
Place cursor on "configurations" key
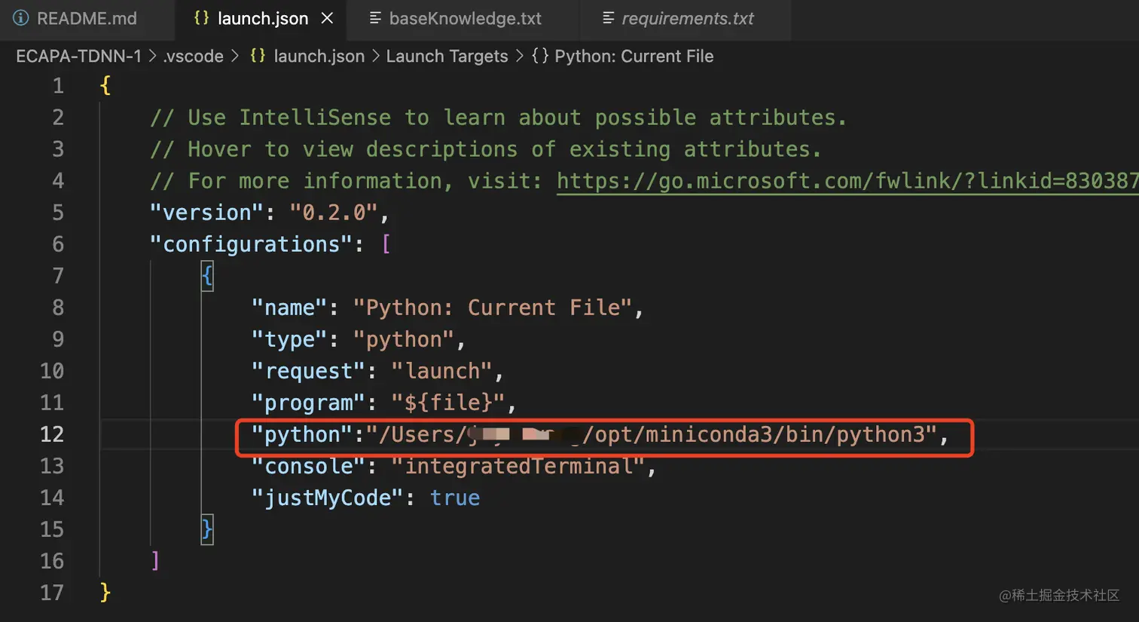click(252, 244)
